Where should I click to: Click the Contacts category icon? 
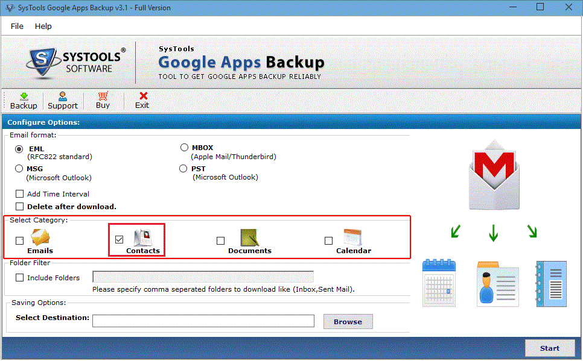click(x=143, y=236)
